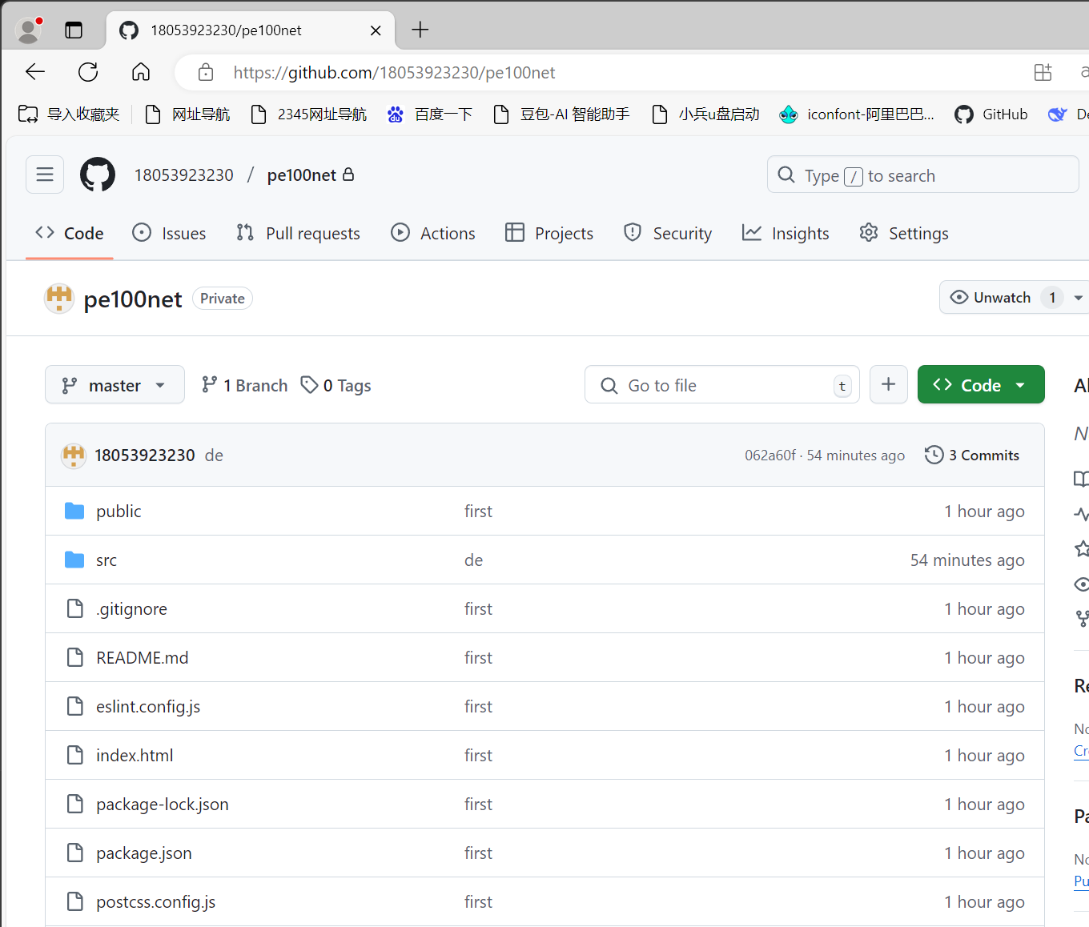The image size is (1089, 927).
Task: Expand the green Code clone dropdown
Action: (981, 384)
